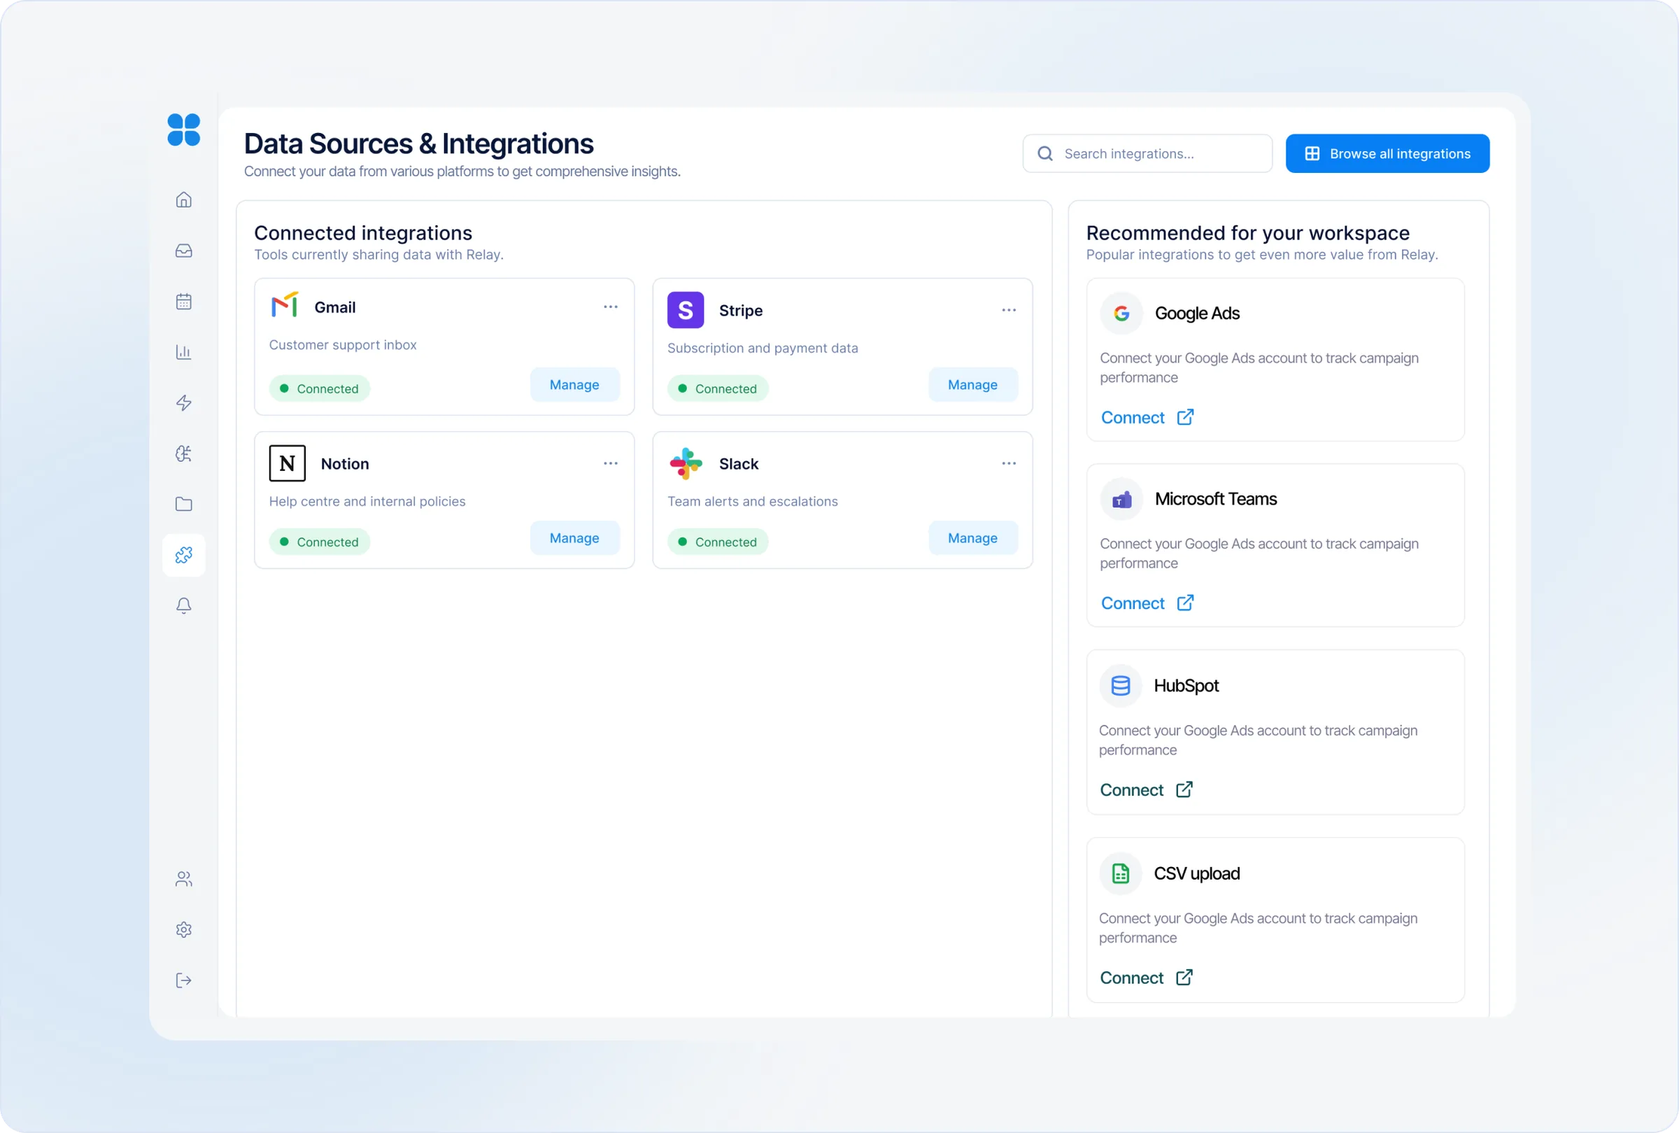Open the lightning bolt Automations icon
Screen dimensions: 1679x1133
pyautogui.click(x=183, y=402)
